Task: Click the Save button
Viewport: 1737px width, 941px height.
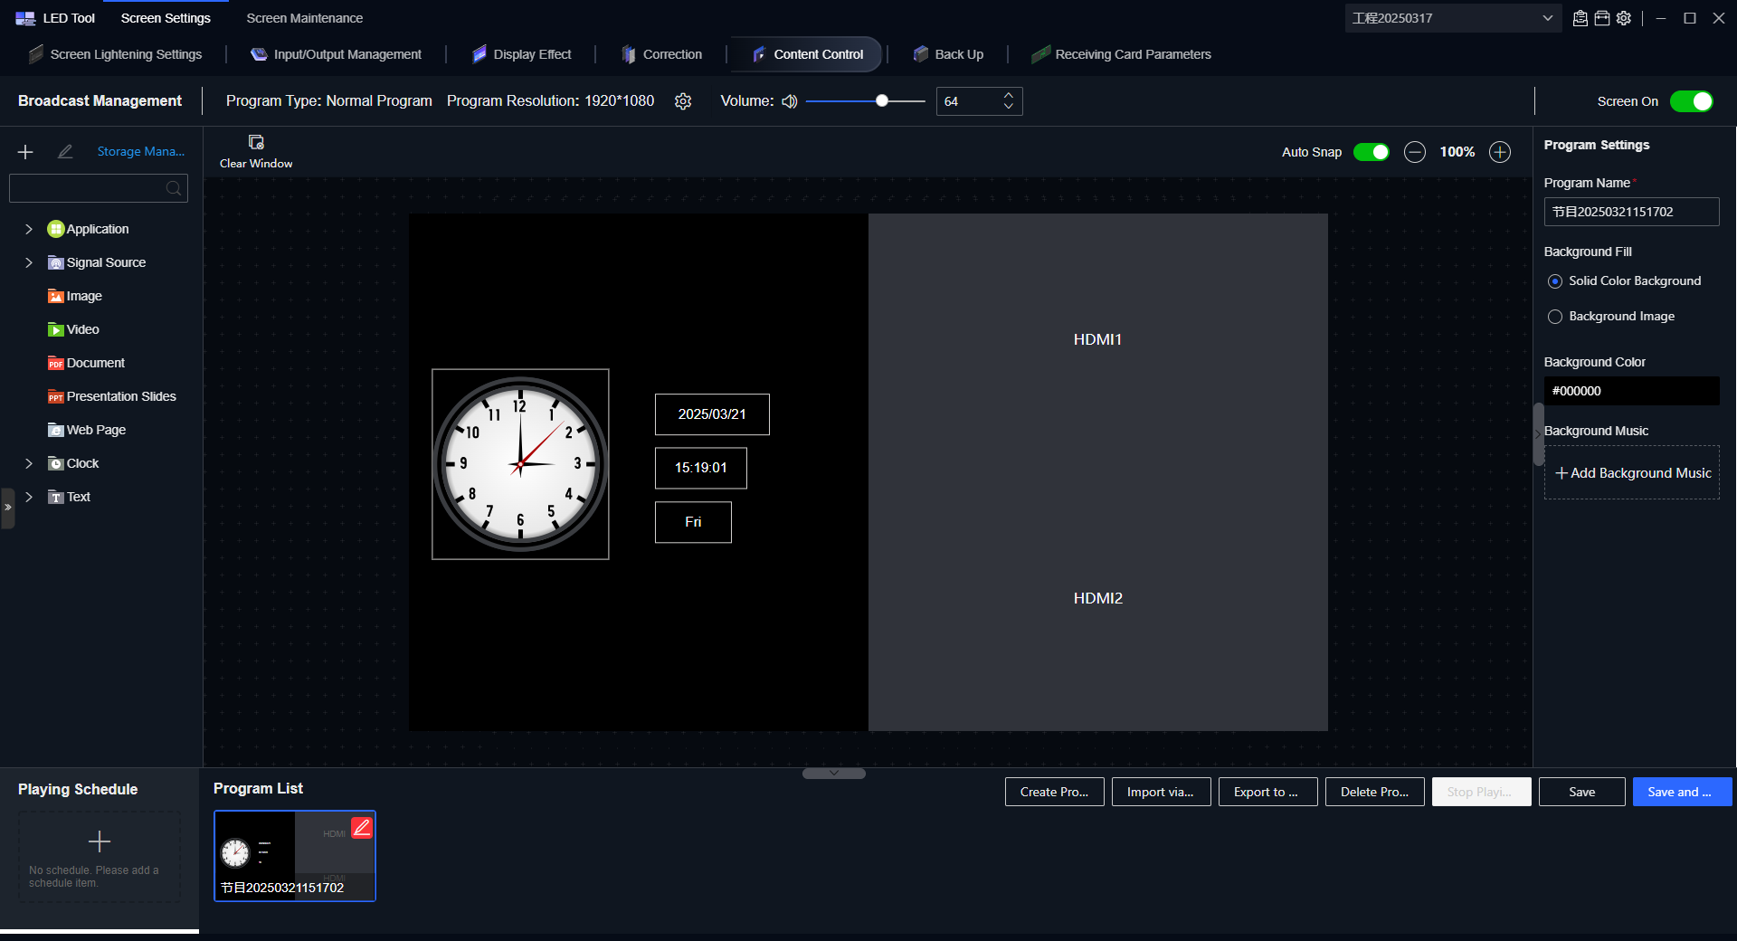Action: click(x=1581, y=792)
